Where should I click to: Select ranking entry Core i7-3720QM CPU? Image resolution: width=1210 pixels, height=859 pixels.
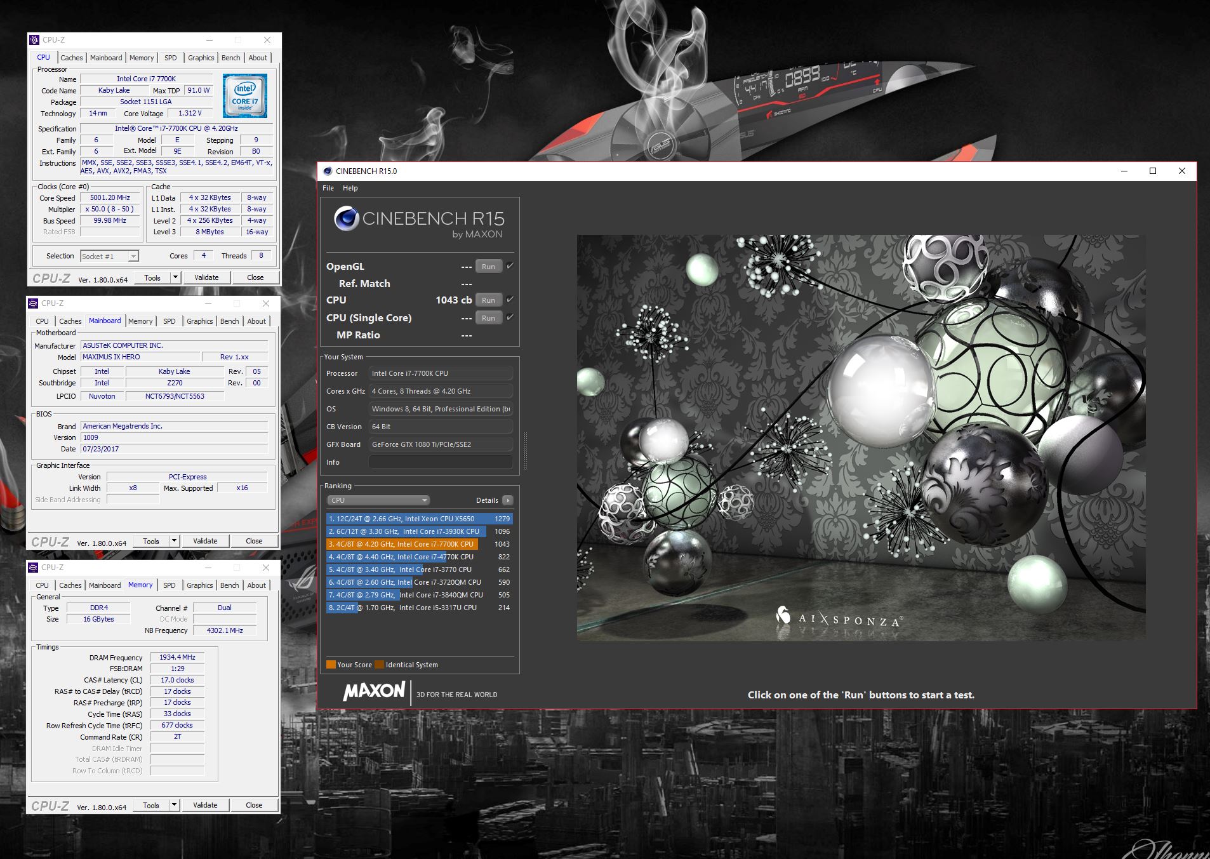tap(419, 582)
